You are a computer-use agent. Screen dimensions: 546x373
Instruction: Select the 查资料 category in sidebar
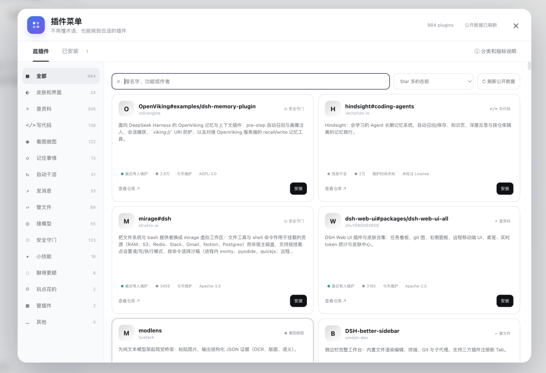(61, 109)
